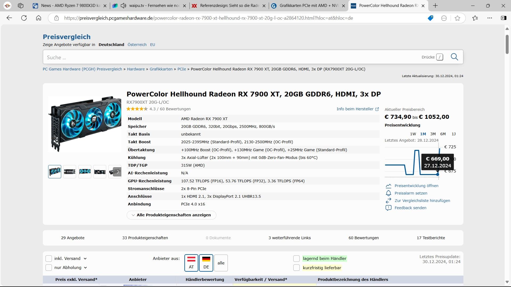Add page to favorites star icon
The image size is (511, 287).
(458, 18)
